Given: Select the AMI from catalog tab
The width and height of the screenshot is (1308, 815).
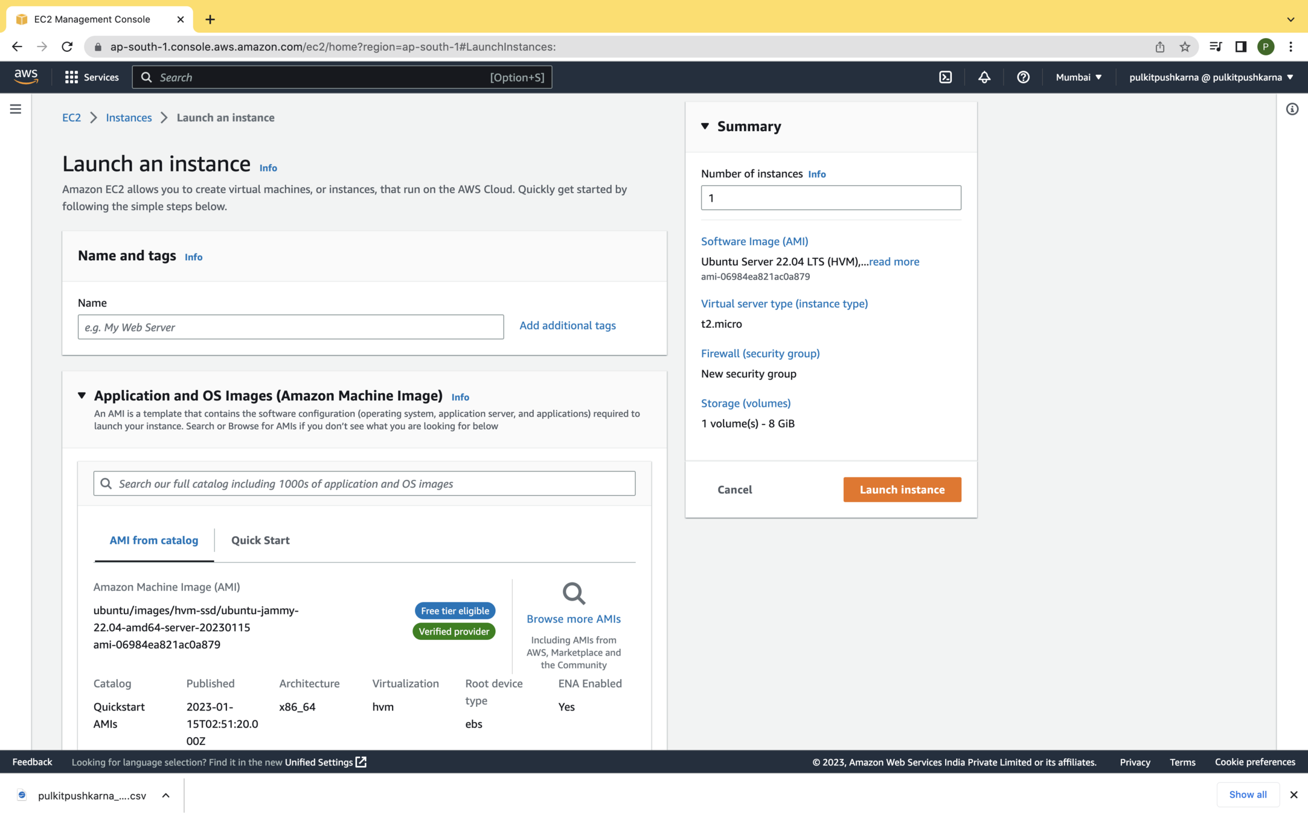Looking at the screenshot, I should pos(153,540).
